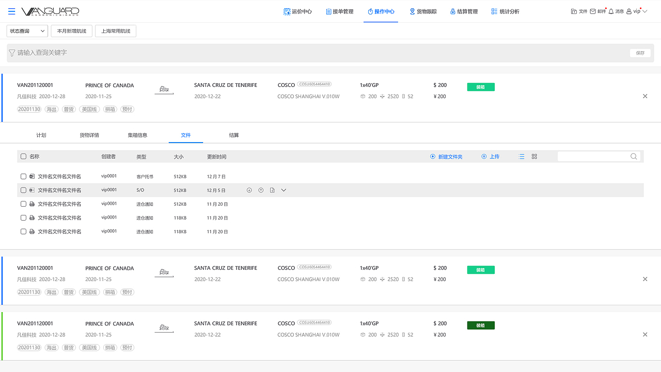This screenshot has height=372, width=661.
Task: Select the 文件 tab
Action: coord(186,135)
